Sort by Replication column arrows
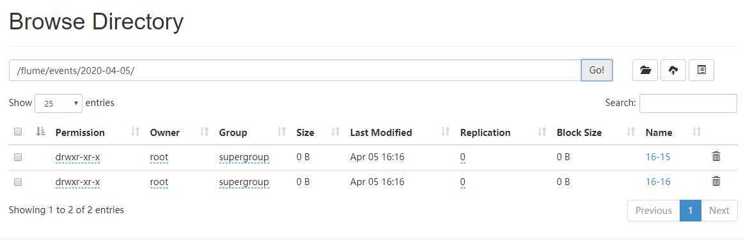Image resolution: width=743 pixels, height=247 pixels. tap(542, 132)
